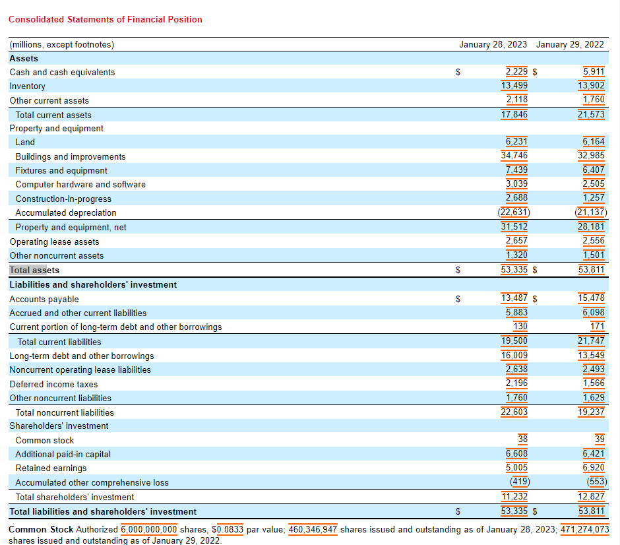Click the January 28, 2023 column header
The image size is (620, 545).
[x=494, y=45]
